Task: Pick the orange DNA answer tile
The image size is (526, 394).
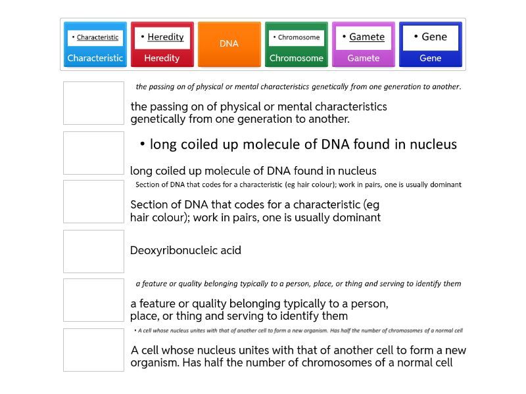Action: (x=229, y=44)
